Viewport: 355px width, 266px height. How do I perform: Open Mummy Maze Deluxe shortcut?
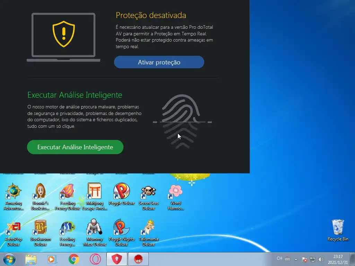tap(94, 233)
